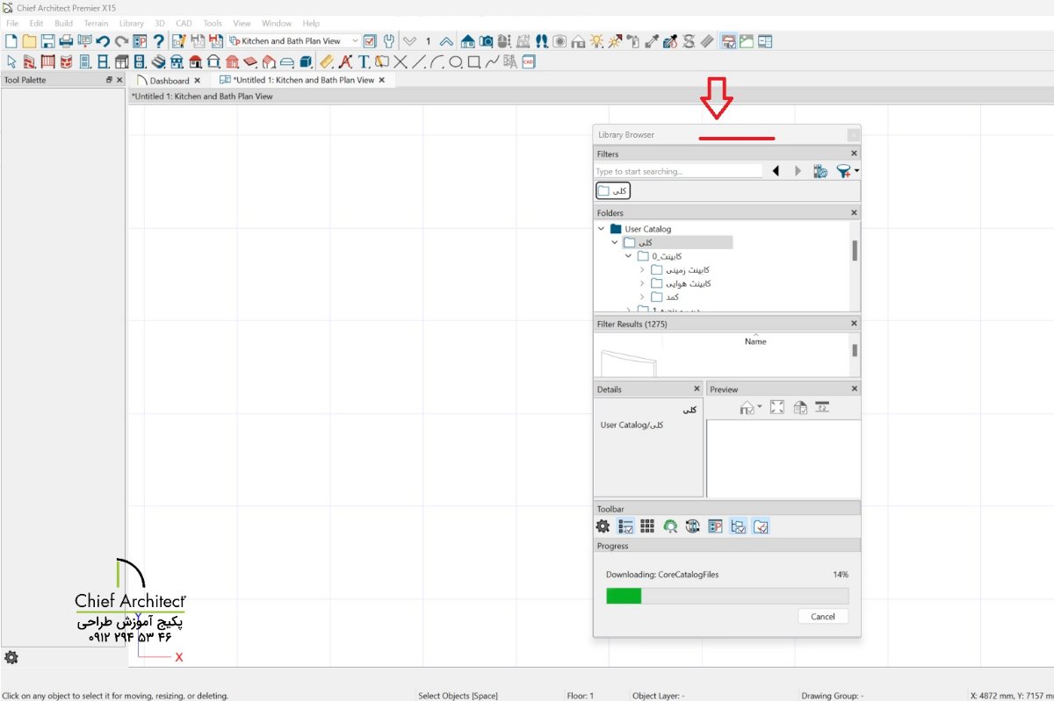Create a new plan with the New icon
1054x701 pixels.
11,40
